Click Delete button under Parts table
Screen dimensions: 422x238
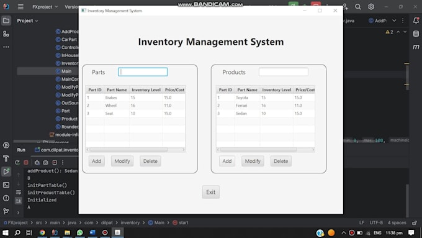click(x=150, y=161)
